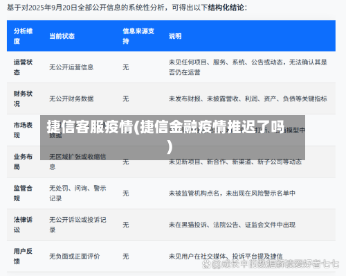Select the 未发布财报 description cell

[x=248, y=98]
